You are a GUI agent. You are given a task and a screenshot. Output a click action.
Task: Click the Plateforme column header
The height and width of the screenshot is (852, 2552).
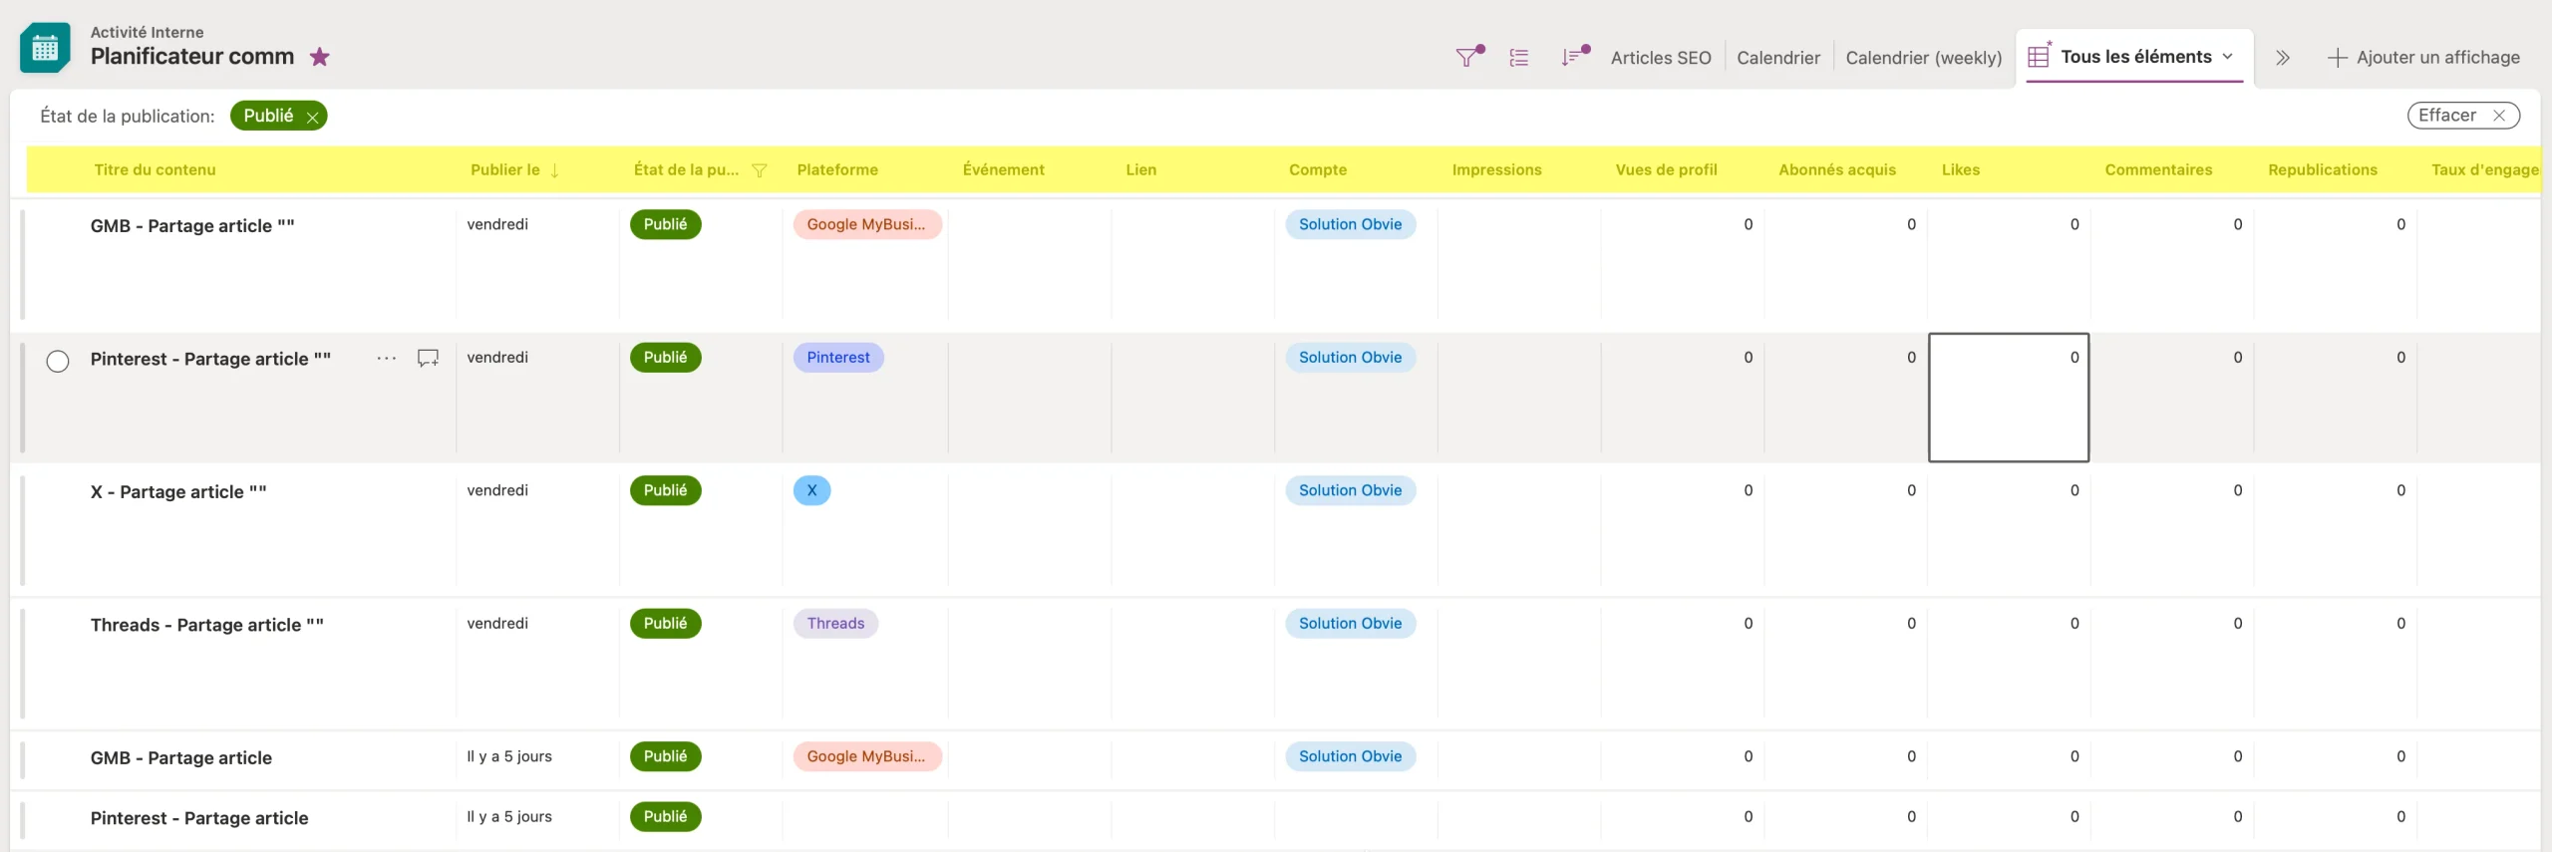pos(837,169)
